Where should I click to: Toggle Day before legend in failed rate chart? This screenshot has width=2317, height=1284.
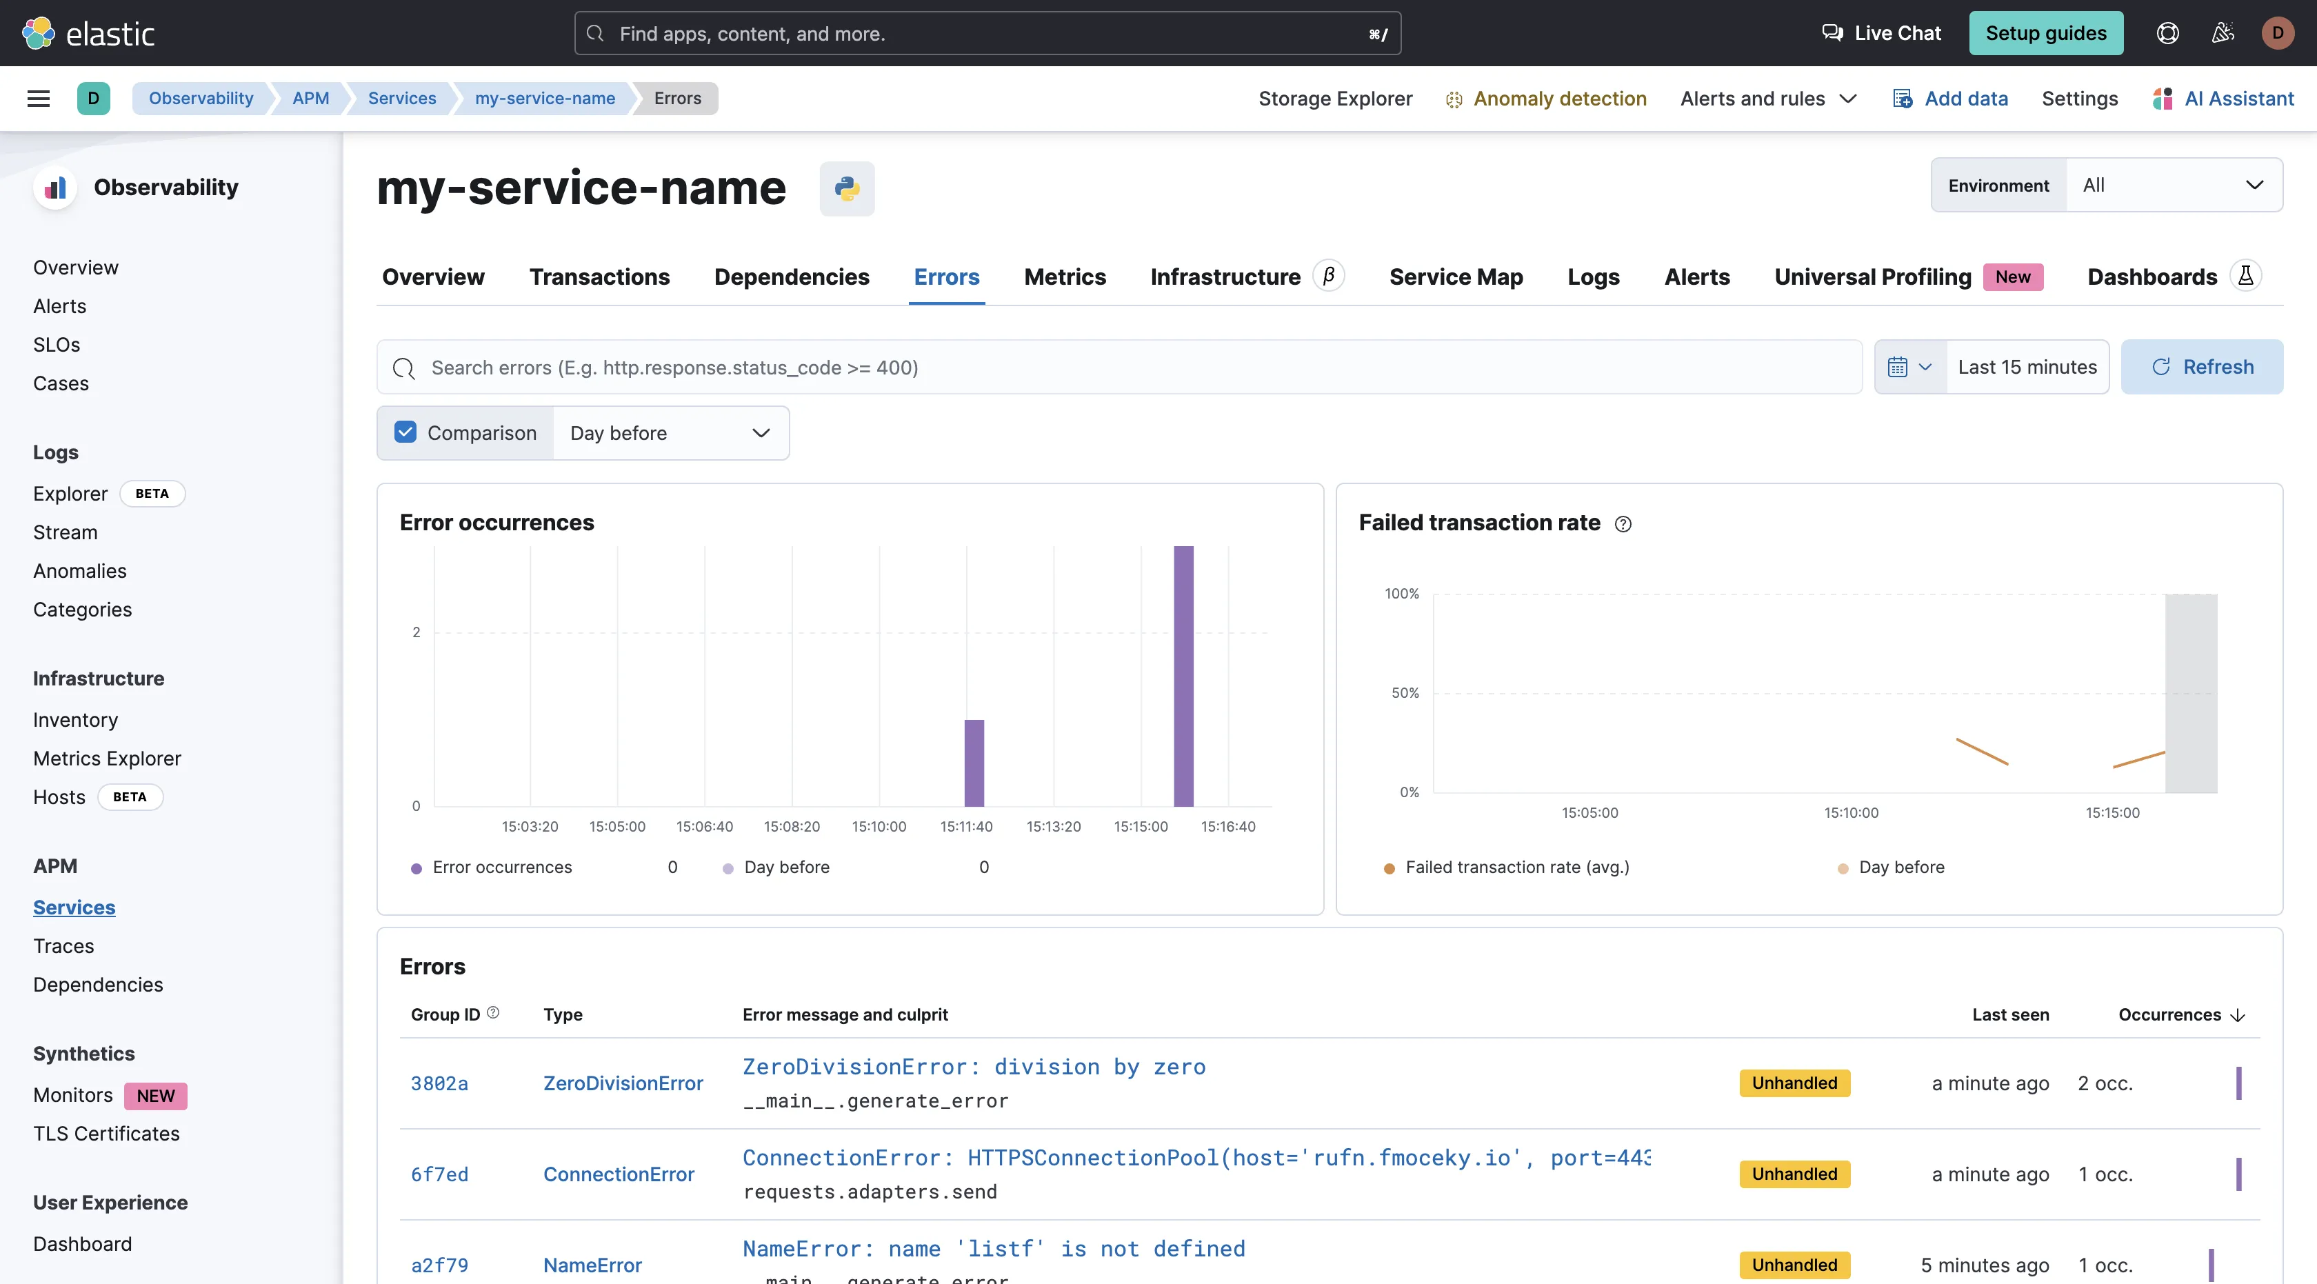(x=1900, y=867)
